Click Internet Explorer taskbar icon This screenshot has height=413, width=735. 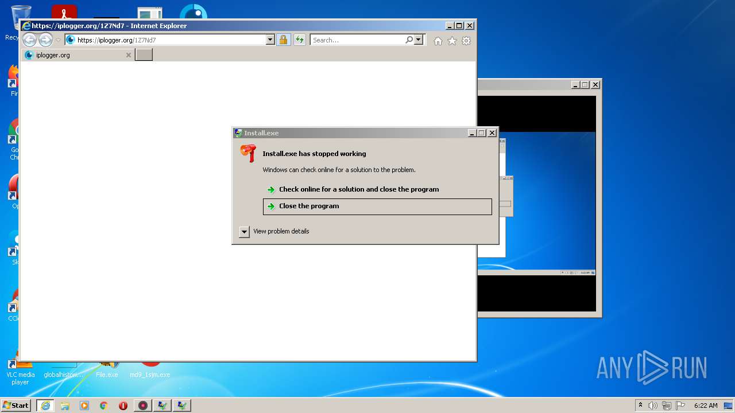45,405
